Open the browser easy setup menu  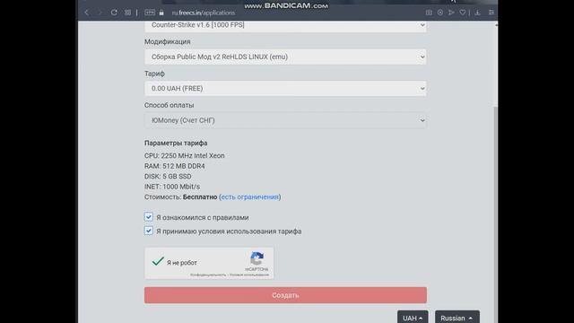(x=491, y=13)
